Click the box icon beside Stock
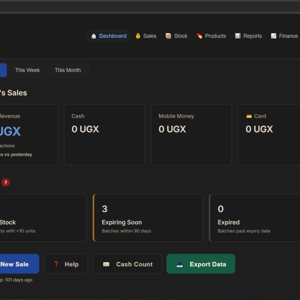Image resolution: width=300 pixels, height=300 pixels. 168,36
